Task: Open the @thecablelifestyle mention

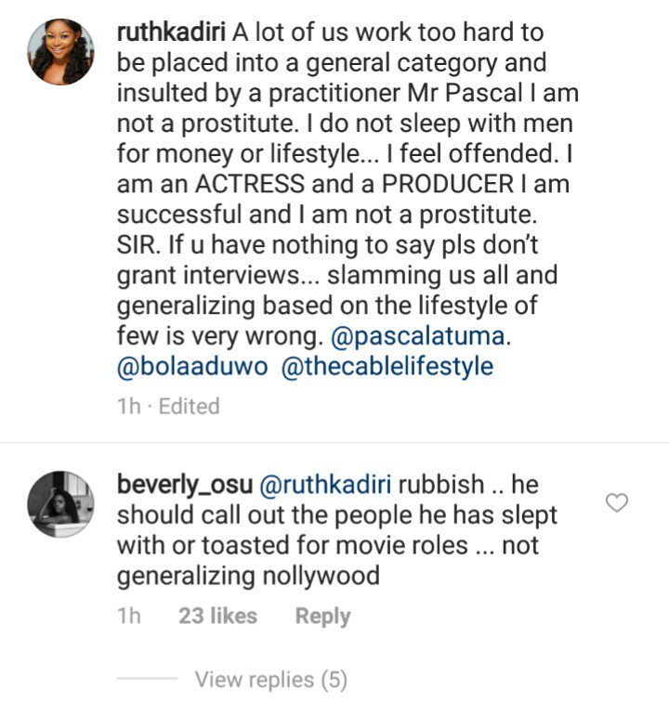Action: pyautogui.click(x=387, y=367)
